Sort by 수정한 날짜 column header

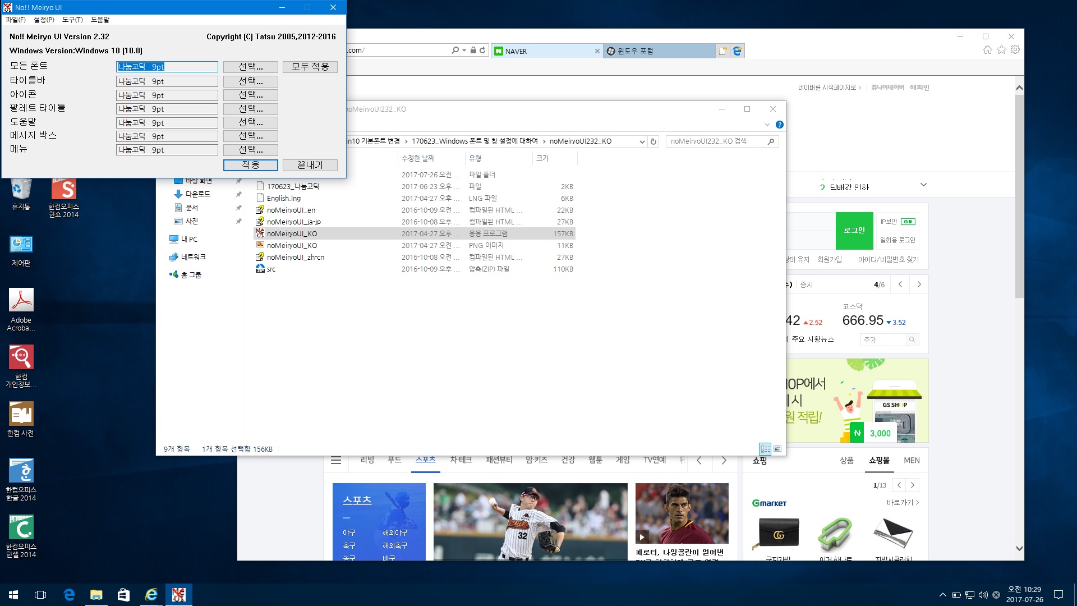[x=431, y=158]
